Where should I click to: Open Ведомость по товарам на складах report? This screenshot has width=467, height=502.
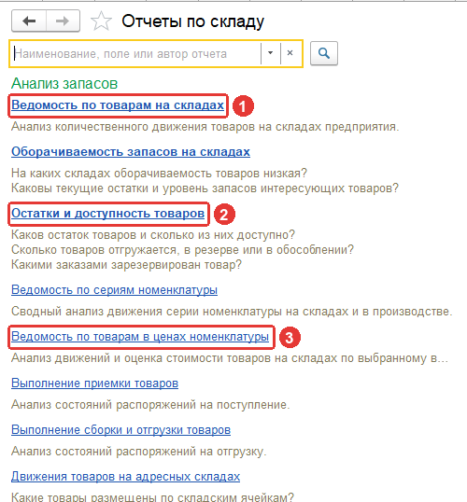118,105
